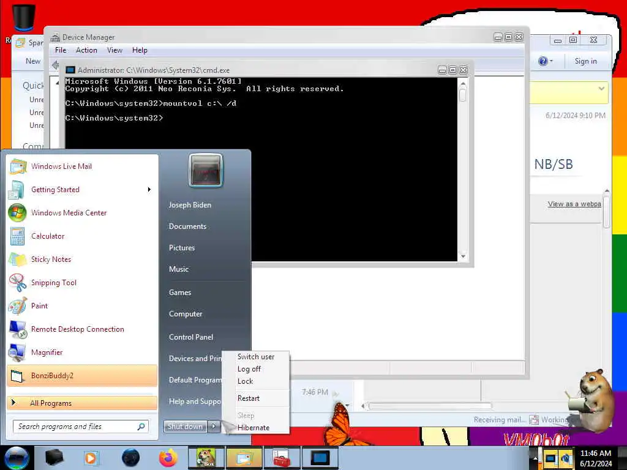This screenshot has height=470, width=627.
Task: Open the help dropdown arrow in Live Mail
Action: click(x=552, y=61)
